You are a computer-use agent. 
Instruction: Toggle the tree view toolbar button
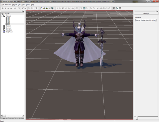click(117, 8)
